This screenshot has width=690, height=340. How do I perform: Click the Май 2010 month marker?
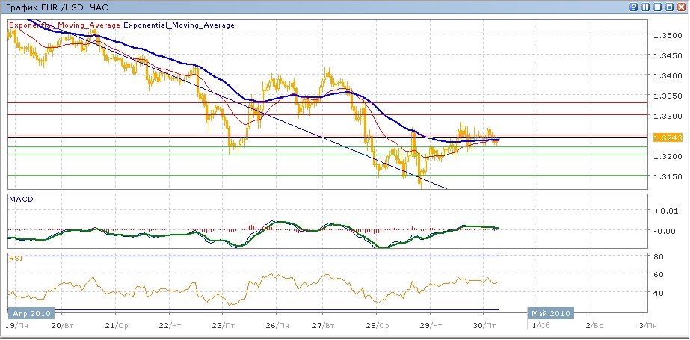tap(551, 313)
